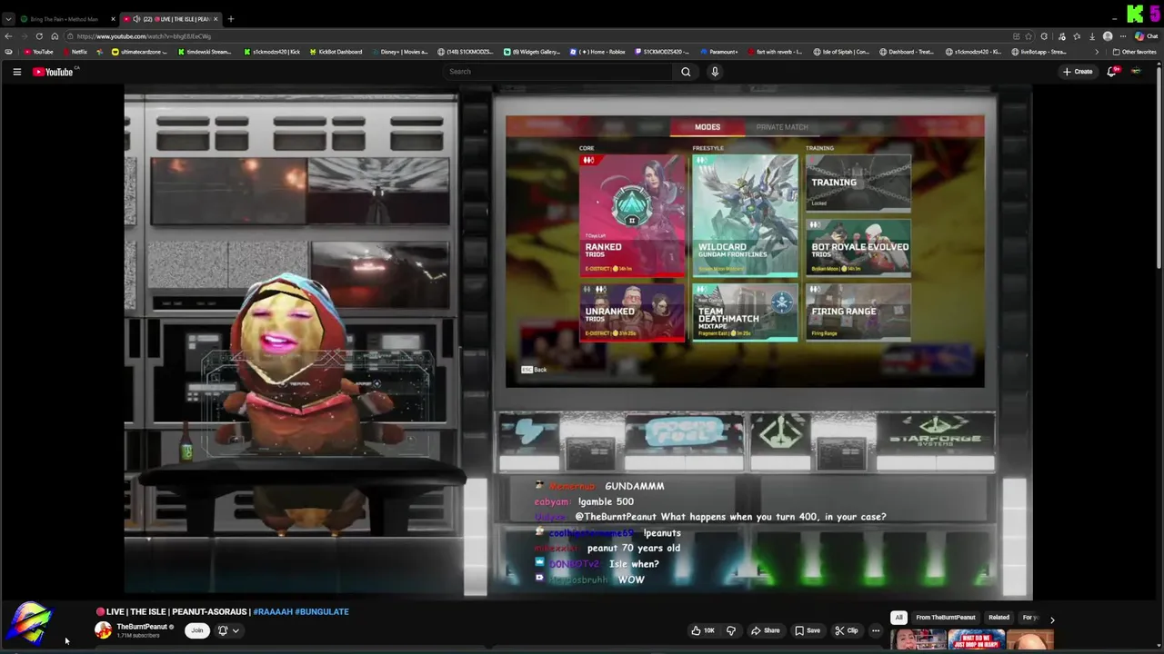The width and height of the screenshot is (1164, 654).
Task: Open the YouTube guide hamburger menu
Action: click(x=16, y=72)
